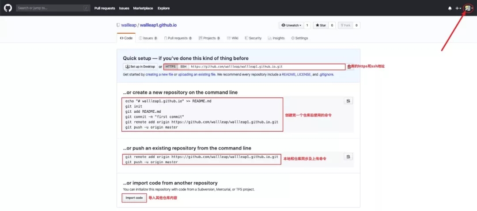Copy the new repository commands to clipboard
The image size is (477, 211).
(348, 101)
